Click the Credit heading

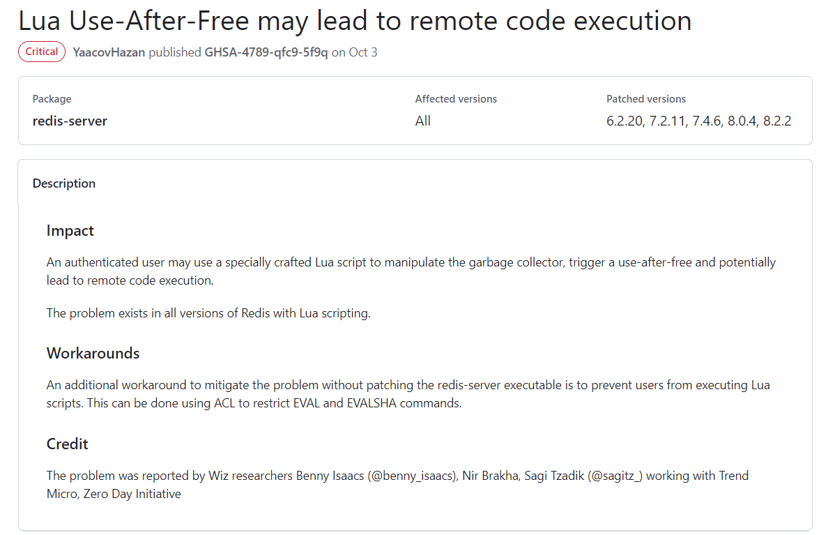point(67,444)
